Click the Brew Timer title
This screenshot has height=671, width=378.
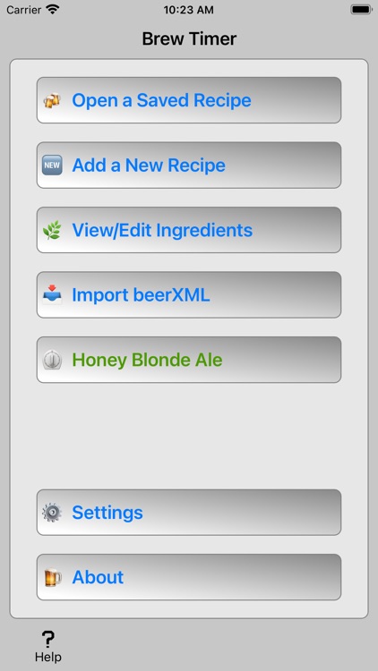[189, 39]
